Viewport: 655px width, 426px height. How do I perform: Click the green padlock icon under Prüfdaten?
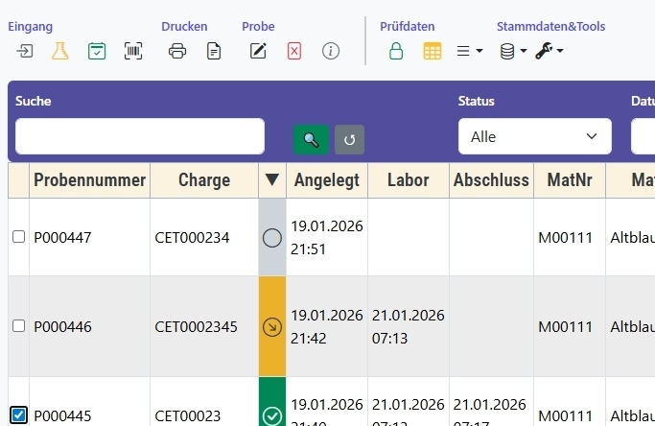pos(396,51)
